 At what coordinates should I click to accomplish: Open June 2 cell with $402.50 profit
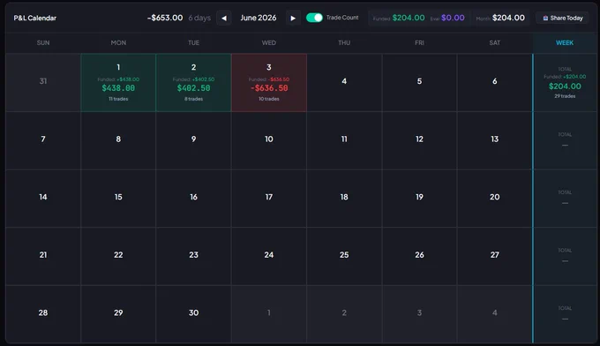[193, 83]
